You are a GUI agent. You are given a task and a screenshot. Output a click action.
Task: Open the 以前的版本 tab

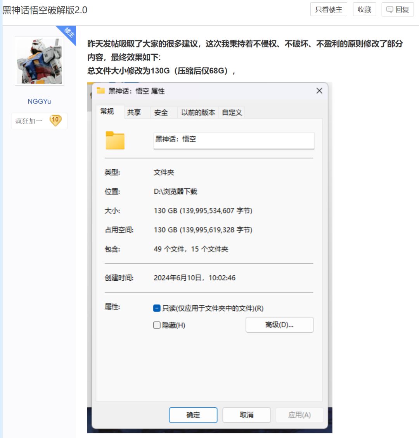(198, 113)
